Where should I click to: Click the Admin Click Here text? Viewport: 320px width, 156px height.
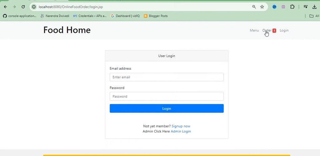[x=156, y=131]
